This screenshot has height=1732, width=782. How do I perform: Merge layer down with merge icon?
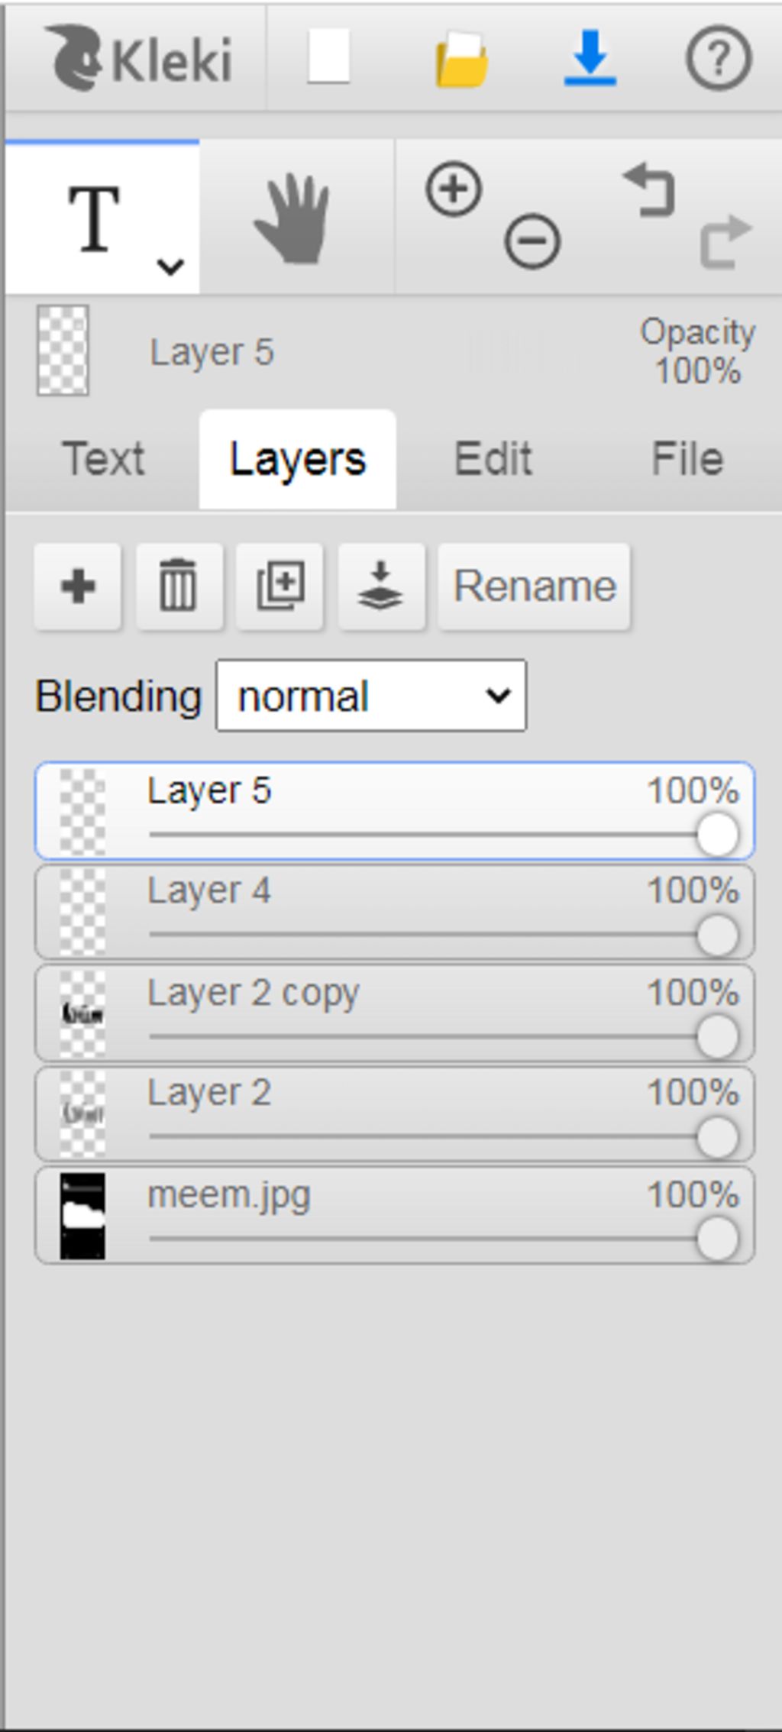click(380, 586)
